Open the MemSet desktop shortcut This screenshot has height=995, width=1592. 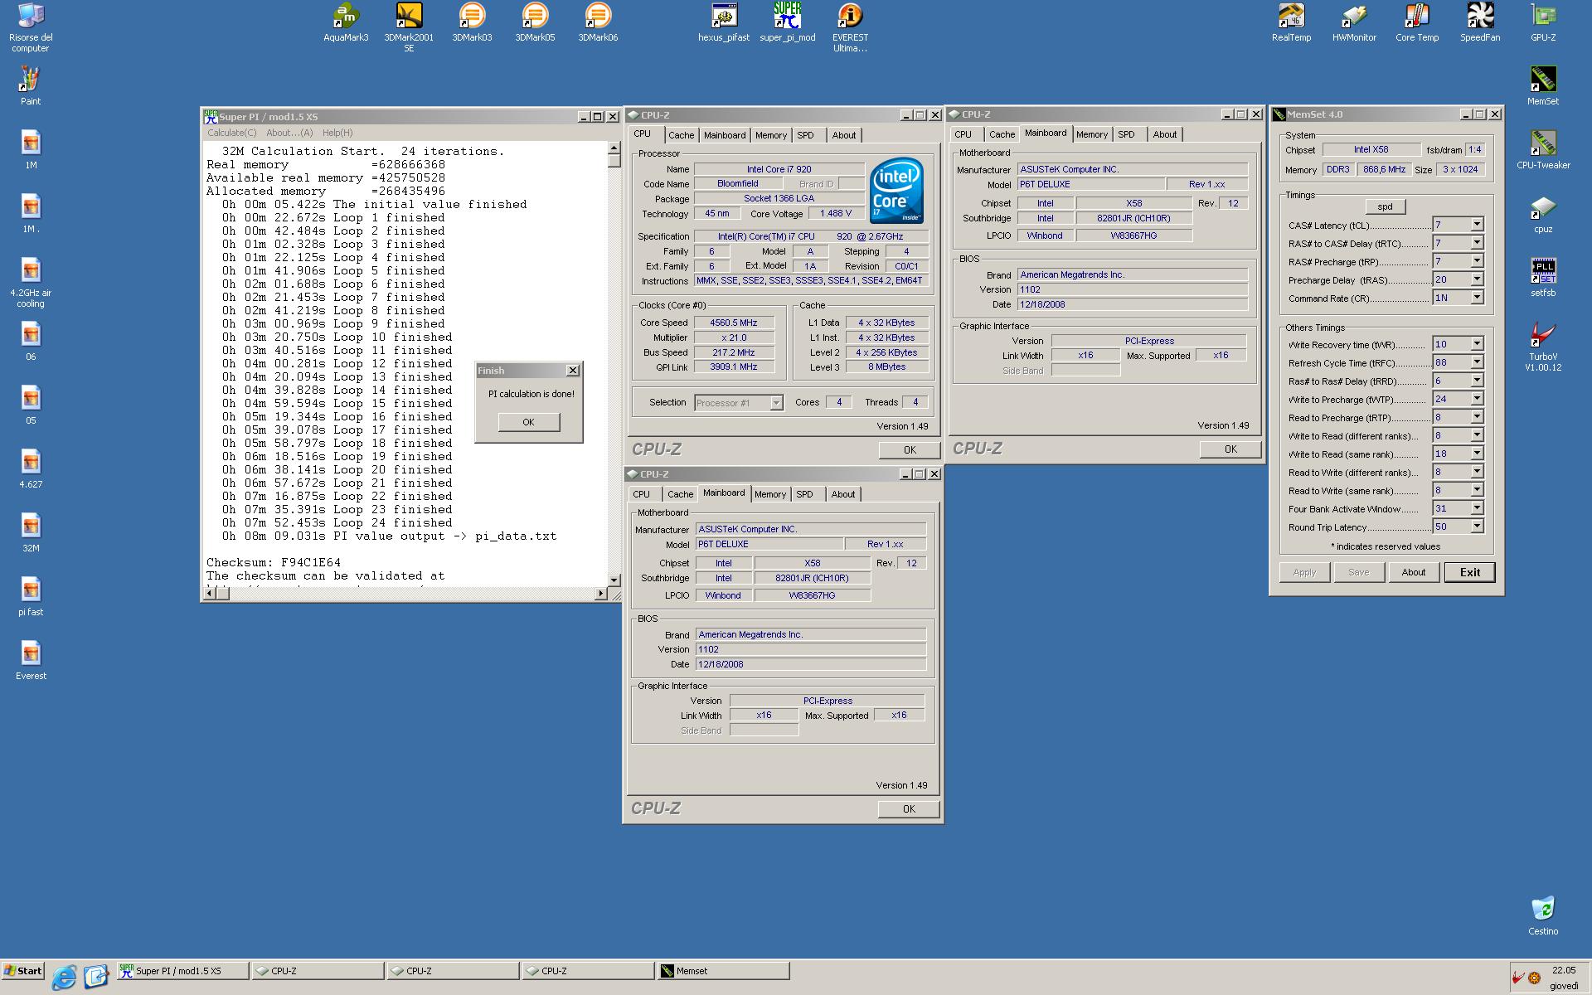1543,85
